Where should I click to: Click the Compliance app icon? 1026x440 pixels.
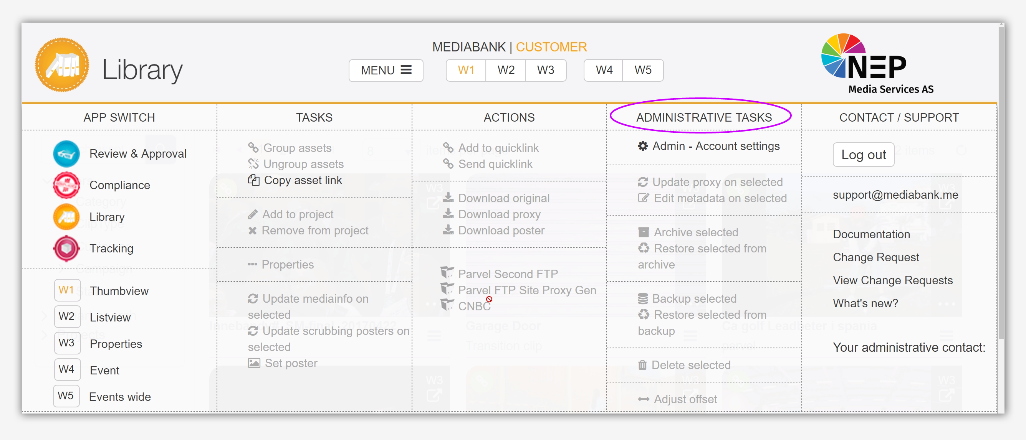click(66, 185)
